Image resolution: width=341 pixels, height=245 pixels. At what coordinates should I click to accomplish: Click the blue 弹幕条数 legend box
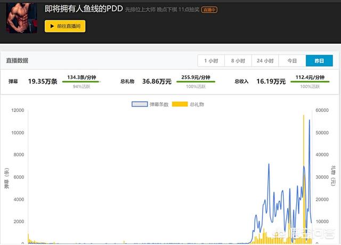[140, 104]
